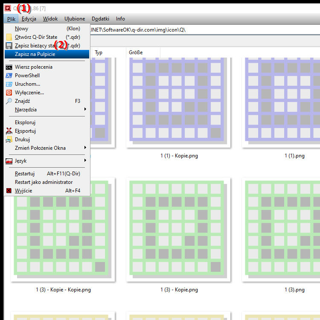This screenshot has height=320, width=320.
Task: Click the Größe column header
Action: (x=143, y=52)
